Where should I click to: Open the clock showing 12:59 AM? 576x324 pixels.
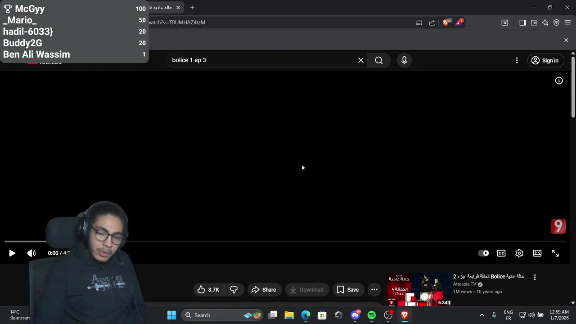click(559, 315)
